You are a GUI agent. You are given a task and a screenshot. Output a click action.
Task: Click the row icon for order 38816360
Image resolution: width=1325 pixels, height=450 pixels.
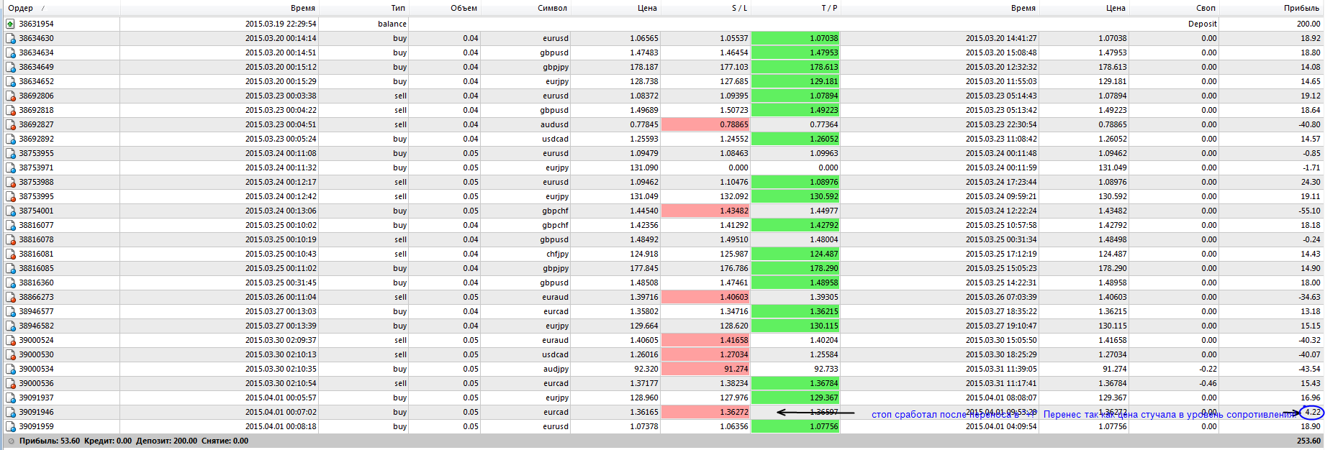[10, 283]
